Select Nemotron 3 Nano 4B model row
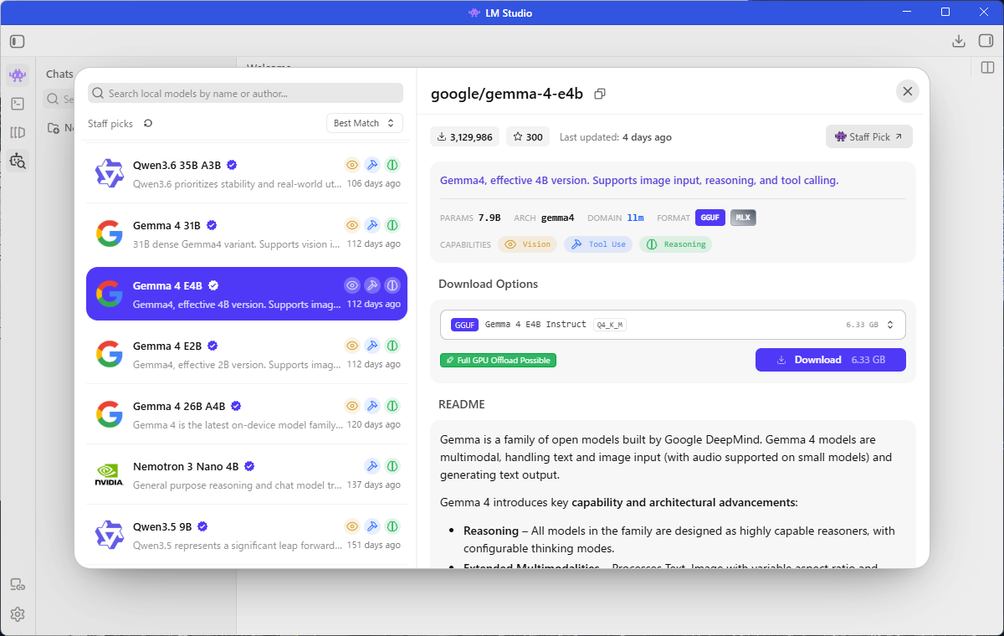The image size is (1004, 636). [x=247, y=474]
